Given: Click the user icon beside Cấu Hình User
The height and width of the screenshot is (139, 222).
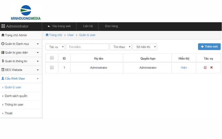Looking at the screenshot, I should [3, 78].
